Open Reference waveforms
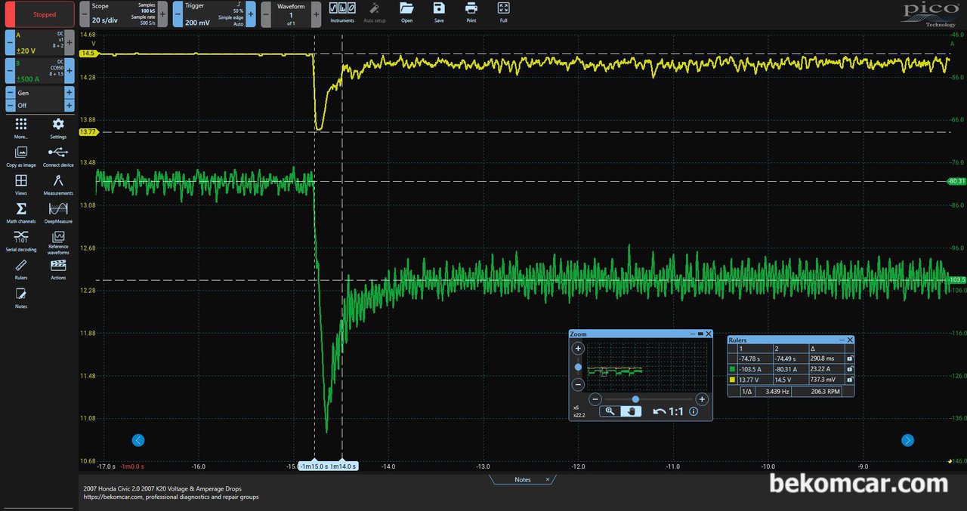 click(x=58, y=243)
